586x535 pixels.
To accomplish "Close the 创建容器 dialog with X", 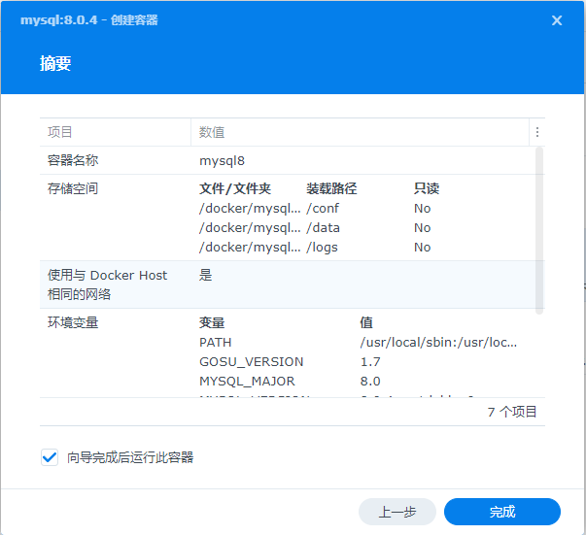I will tap(557, 20).
